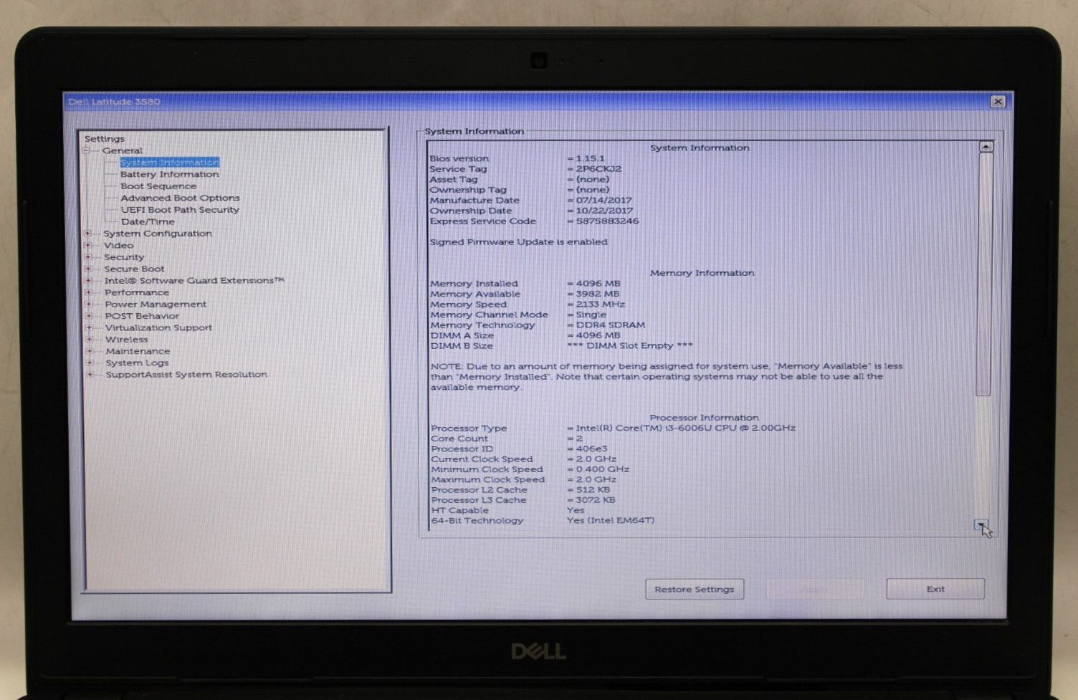
Task: Expand the Video settings node
Action: point(88,245)
